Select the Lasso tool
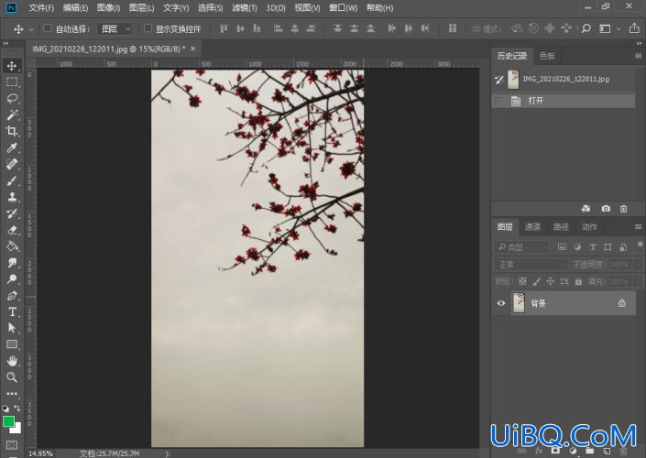The image size is (646, 458). click(12, 98)
